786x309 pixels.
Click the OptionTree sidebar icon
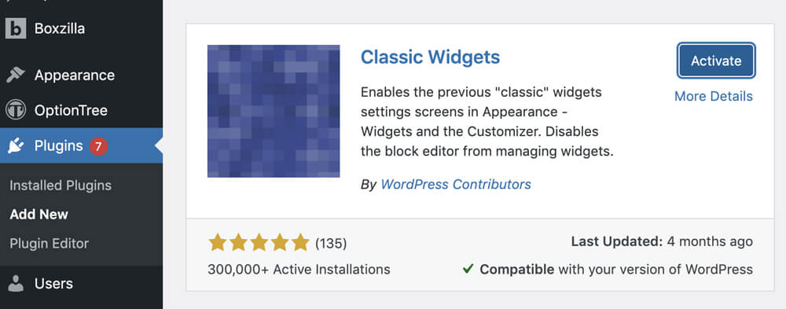(16, 110)
